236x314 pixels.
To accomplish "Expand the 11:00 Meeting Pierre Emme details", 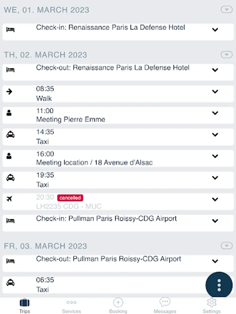I will coord(215,113).
